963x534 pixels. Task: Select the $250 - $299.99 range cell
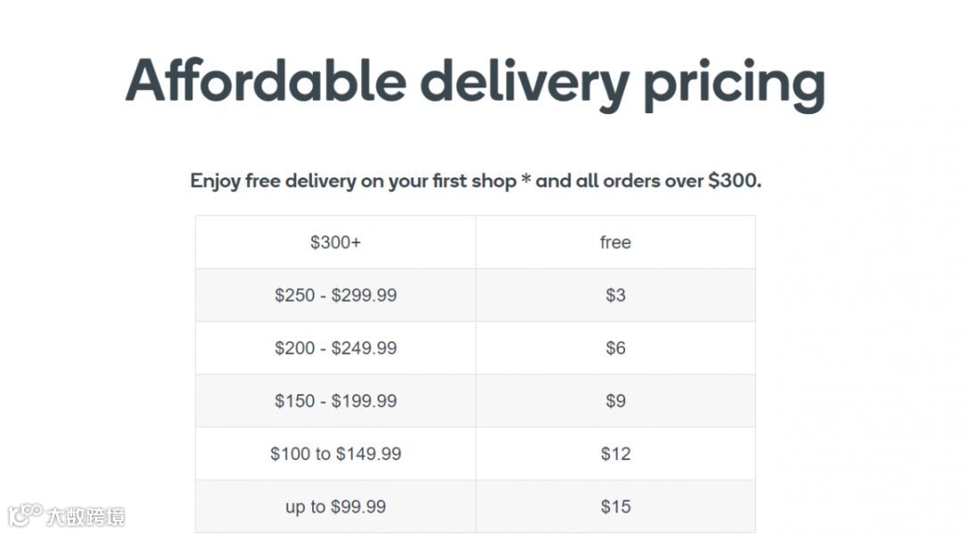pos(335,295)
